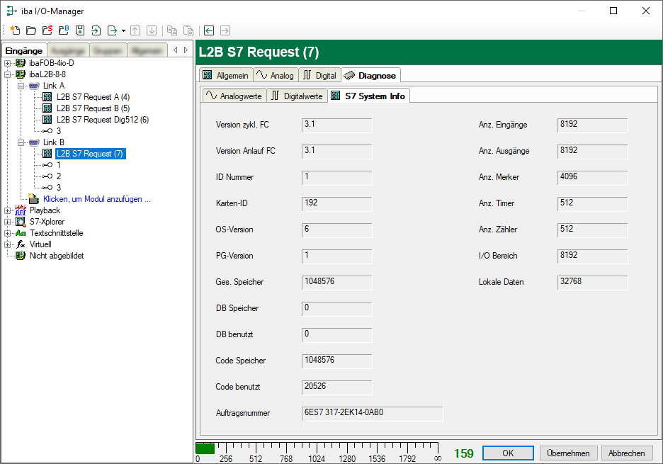Select the S7-Xplorer icon in tree
Image resolution: width=663 pixels, height=464 pixels.
click(21, 222)
